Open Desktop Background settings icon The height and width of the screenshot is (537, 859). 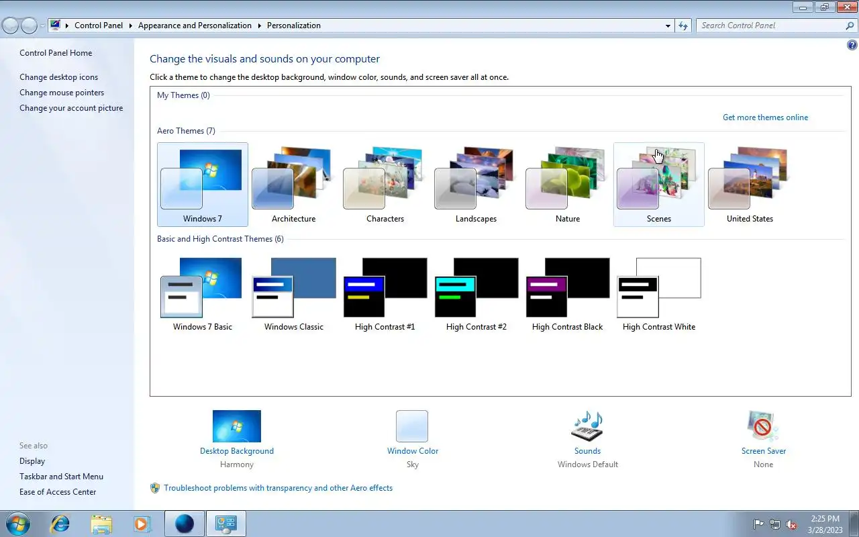pyautogui.click(x=237, y=426)
